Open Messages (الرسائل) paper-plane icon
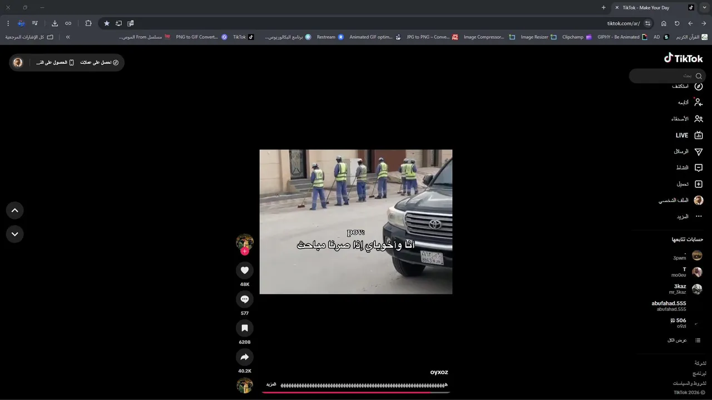The height and width of the screenshot is (400, 712). coord(699,152)
